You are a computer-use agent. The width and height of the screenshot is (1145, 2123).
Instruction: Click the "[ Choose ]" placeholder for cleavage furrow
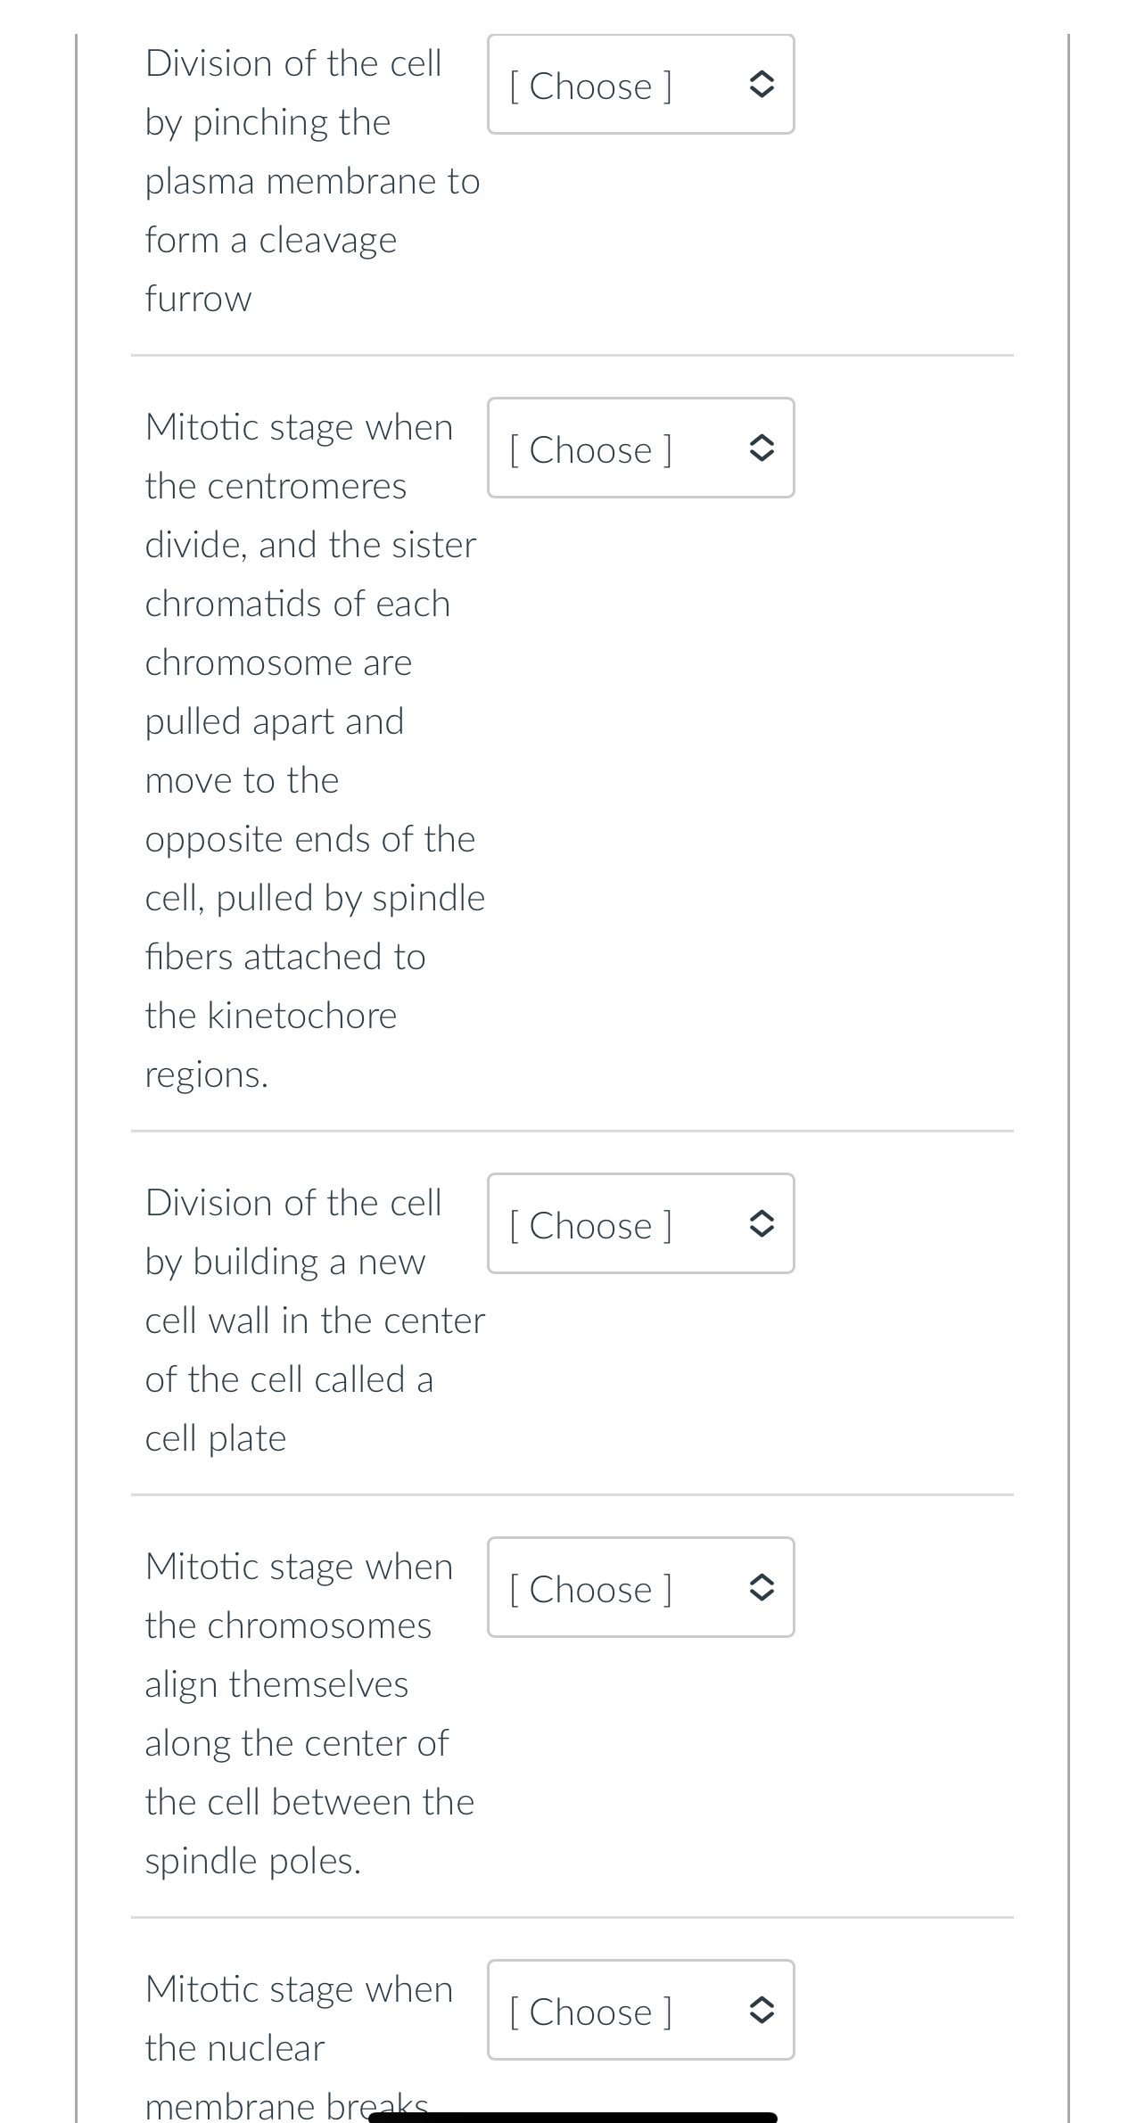coord(590,86)
